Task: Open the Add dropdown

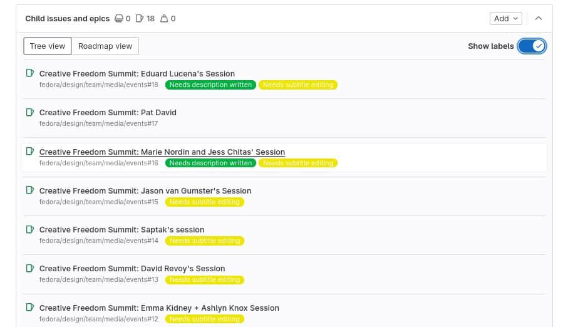Action: pyautogui.click(x=505, y=19)
